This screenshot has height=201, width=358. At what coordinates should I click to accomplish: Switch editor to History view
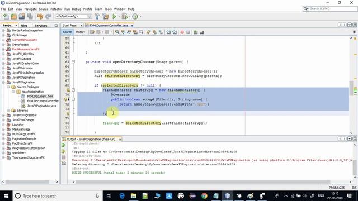tap(81, 32)
